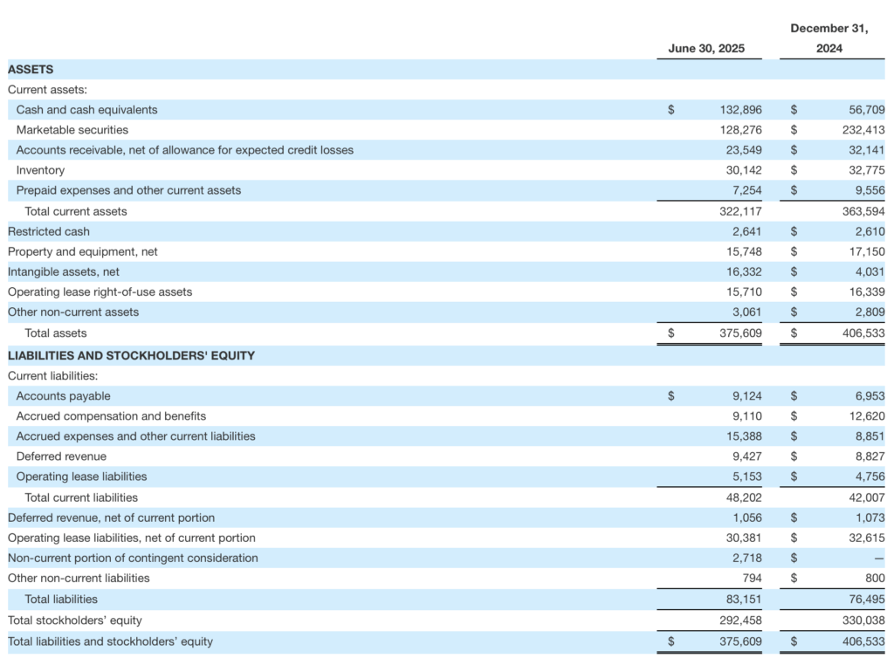This screenshot has width=894, height=665.
Task: Click total current liabilities value 42,007
Action: coord(867,497)
